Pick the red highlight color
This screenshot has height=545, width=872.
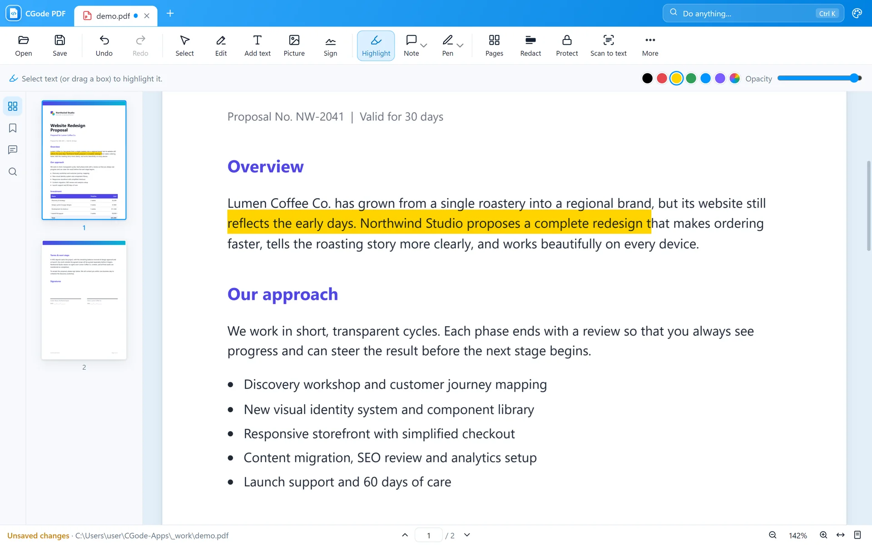(x=662, y=79)
